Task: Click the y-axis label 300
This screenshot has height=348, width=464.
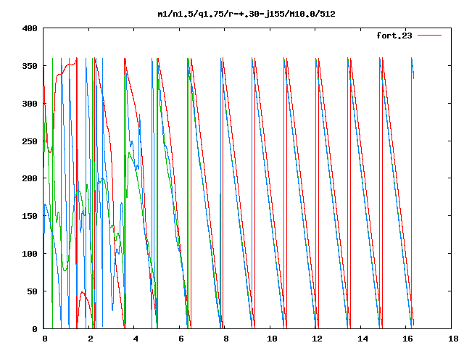Action: click(x=30, y=104)
